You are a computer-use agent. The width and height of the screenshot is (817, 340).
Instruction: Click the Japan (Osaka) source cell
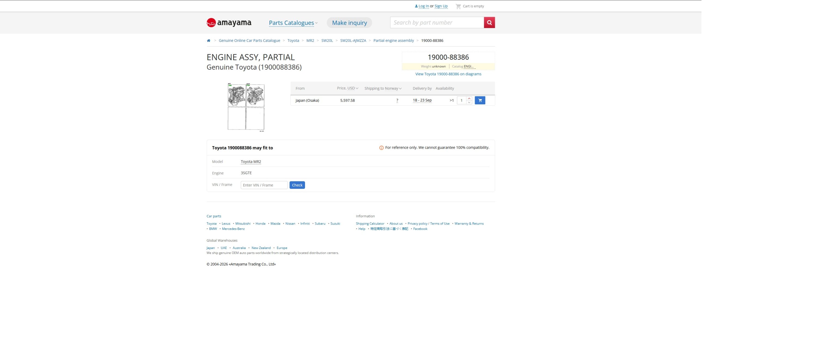pyautogui.click(x=307, y=100)
